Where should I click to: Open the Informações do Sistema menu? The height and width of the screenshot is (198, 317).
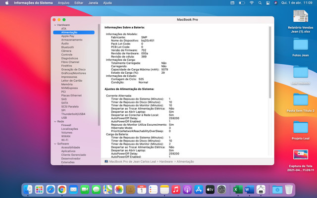[x=33, y=3]
